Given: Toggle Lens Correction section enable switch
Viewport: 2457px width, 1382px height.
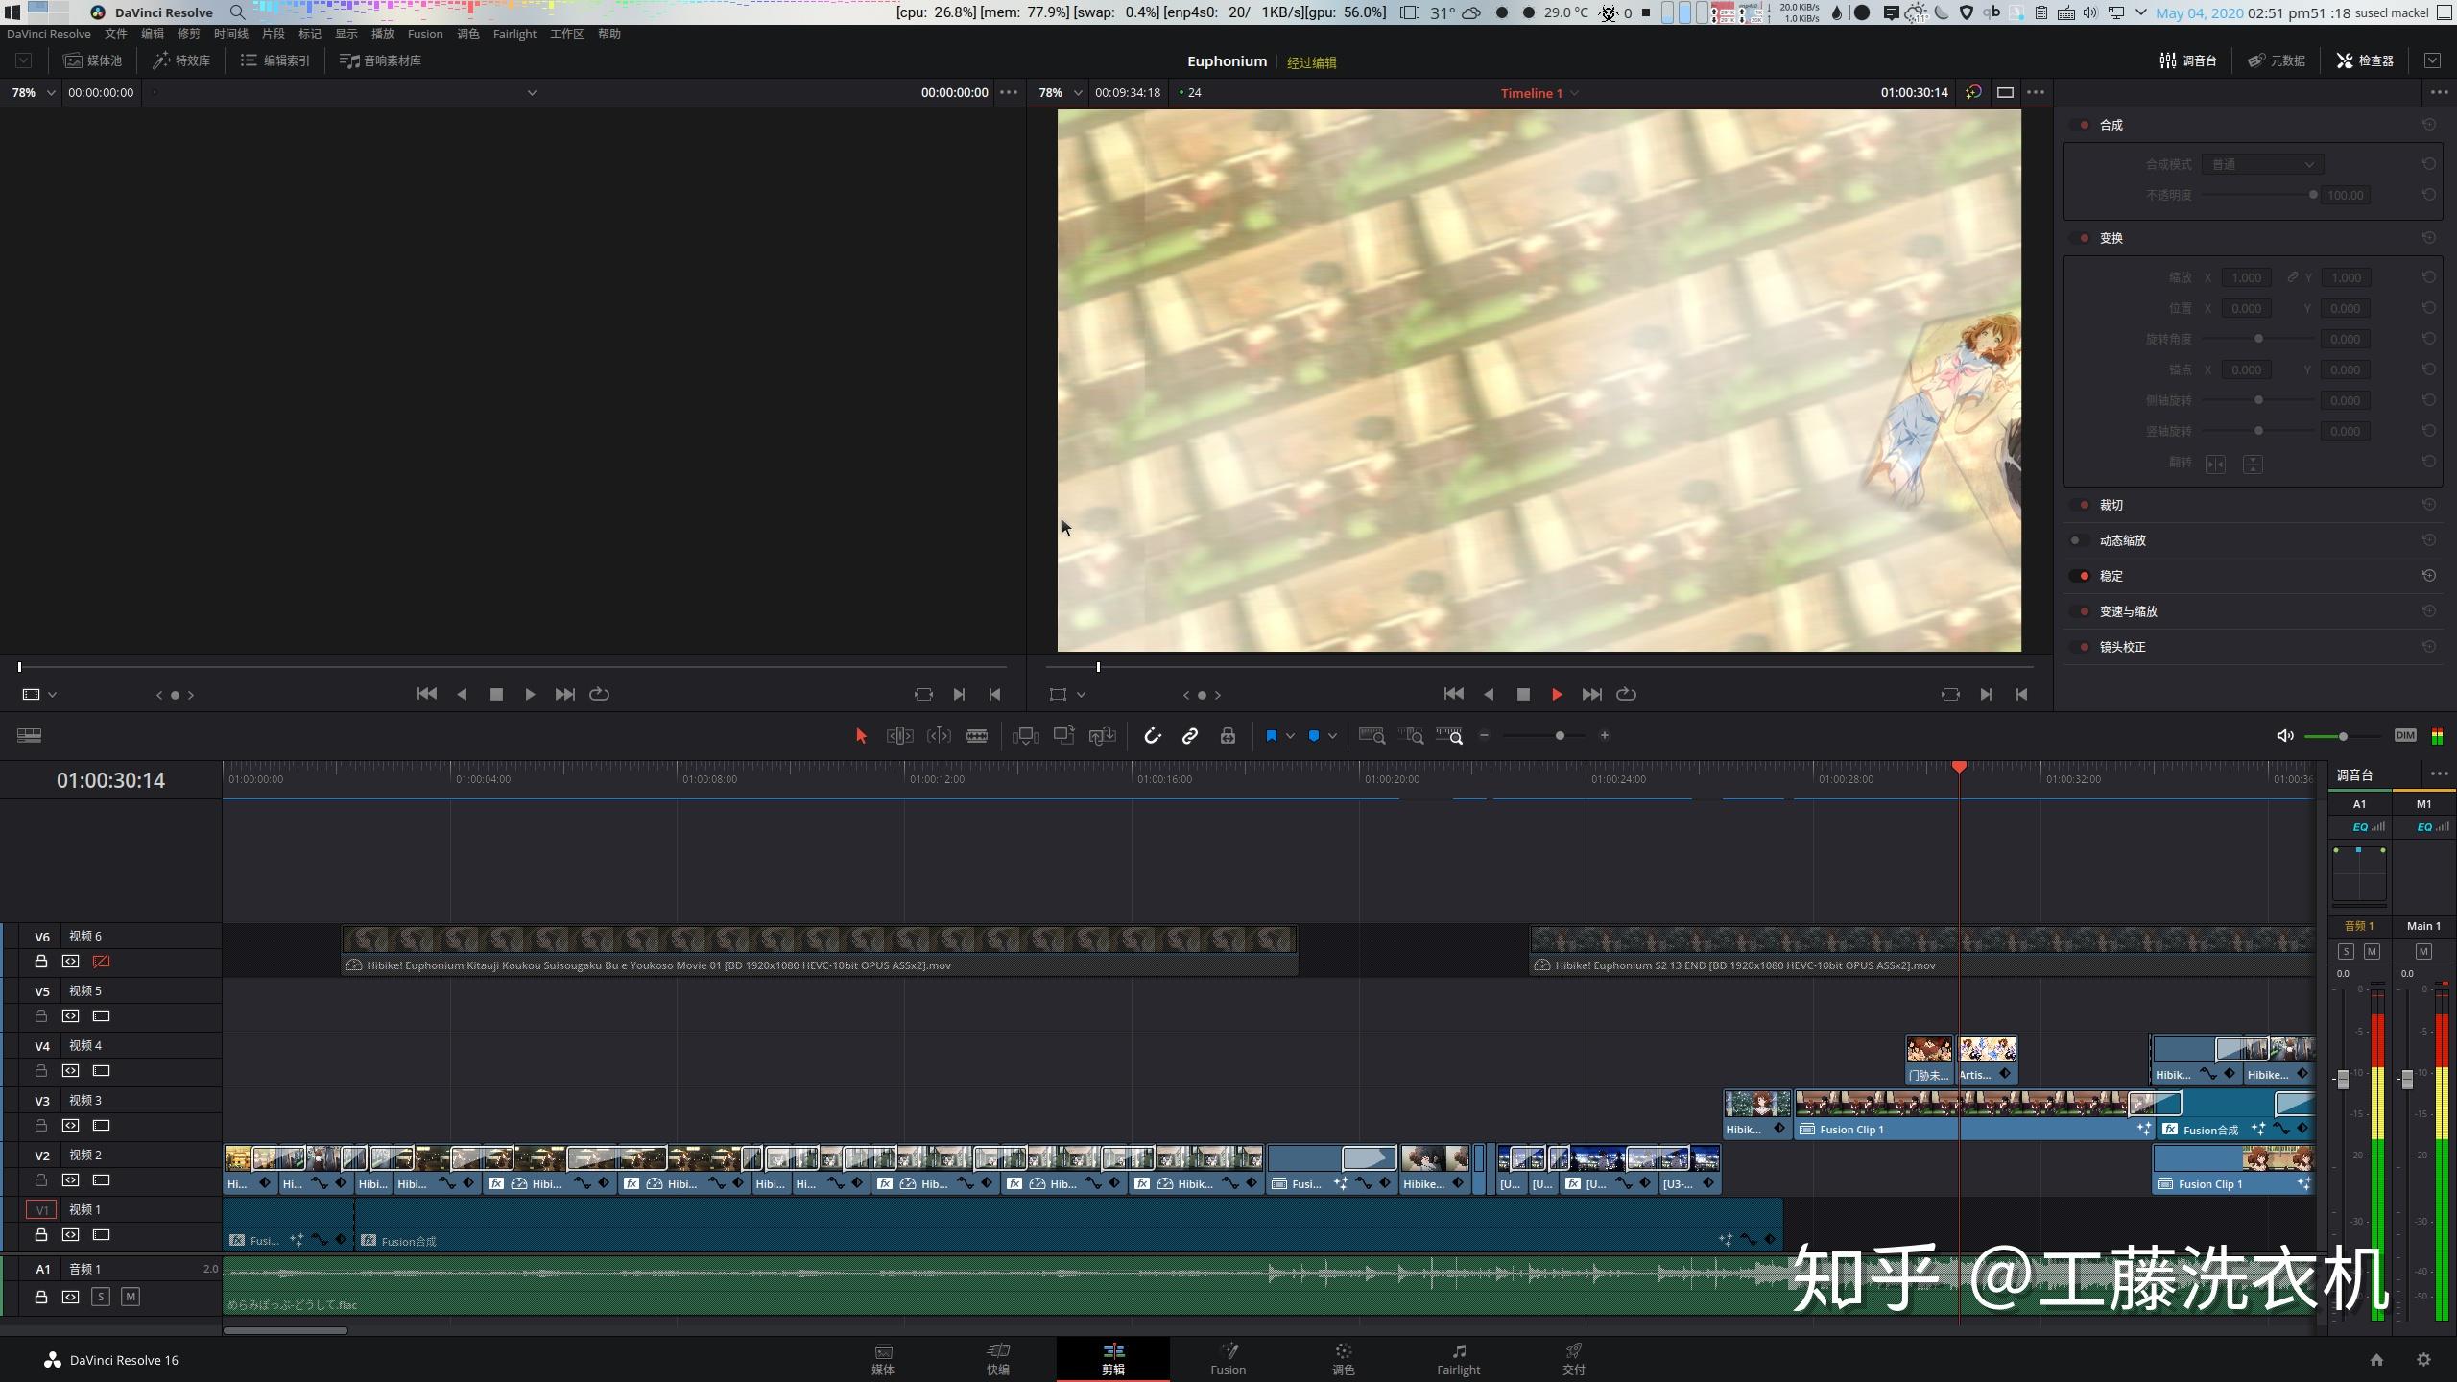Looking at the screenshot, I should point(2080,647).
